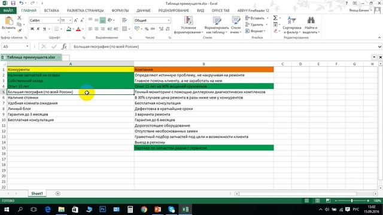
Task: Open the Name Box A5 dropdown
Action: pyautogui.click(x=27, y=47)
